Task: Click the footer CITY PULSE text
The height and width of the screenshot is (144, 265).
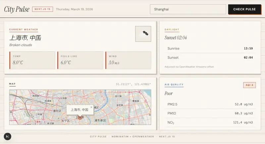Action: point(98,137)
